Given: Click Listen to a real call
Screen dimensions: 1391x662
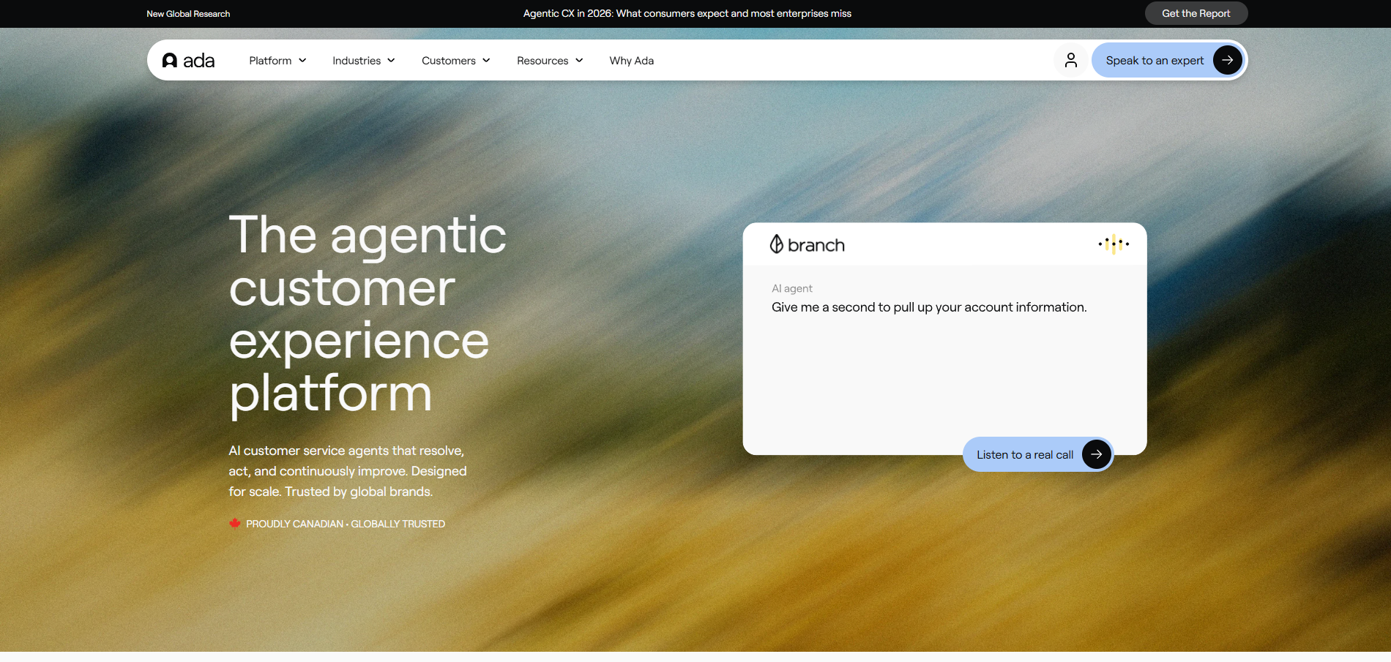Looking at the screenshot, I should click(x=1038, y=454).
